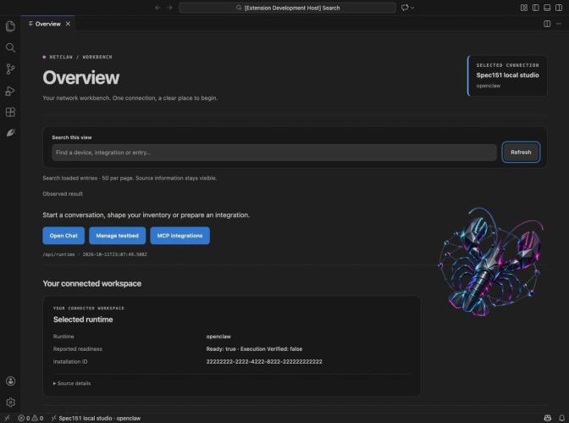569x423 pixels.
Task: Click the Open Chat button
Action: (64, 236)
